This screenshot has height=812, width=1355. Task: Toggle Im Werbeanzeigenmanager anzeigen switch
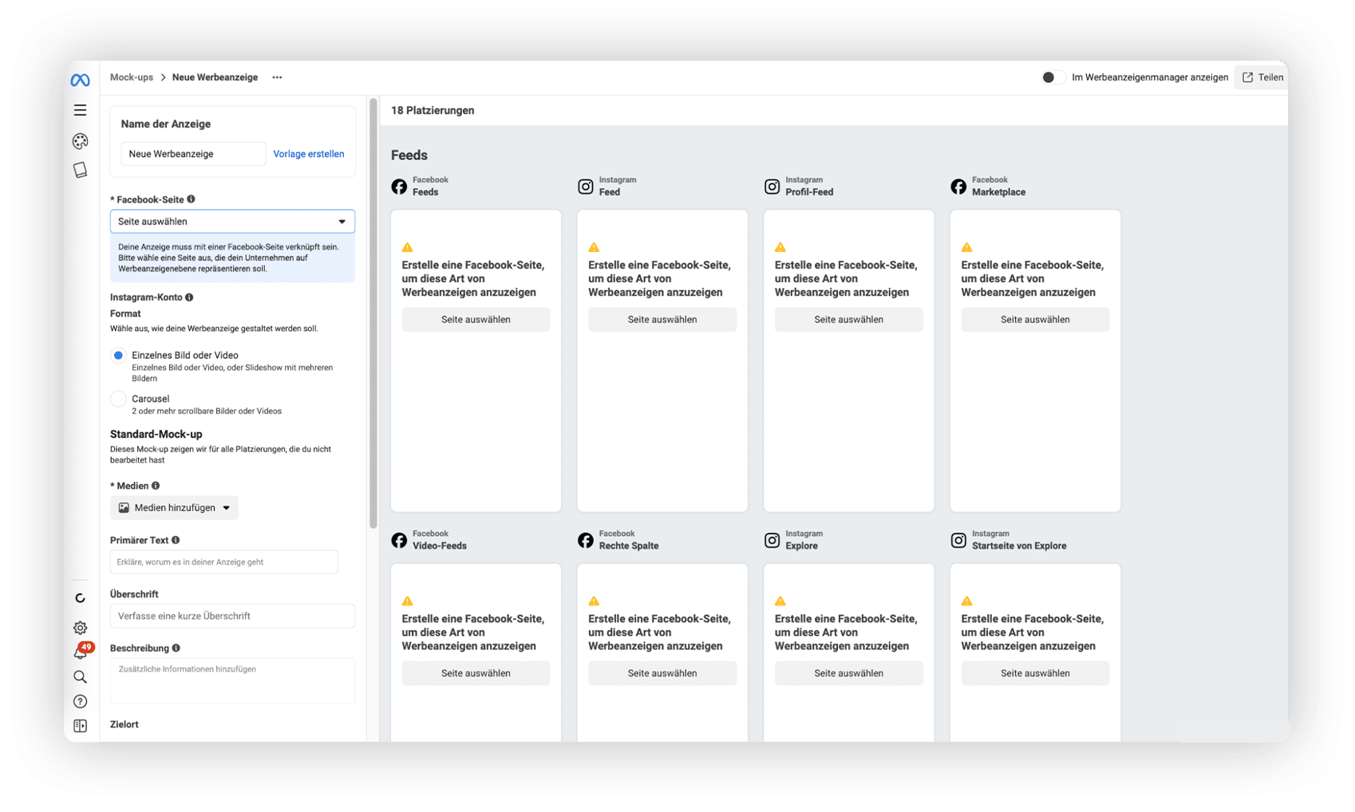(1053, 77)
